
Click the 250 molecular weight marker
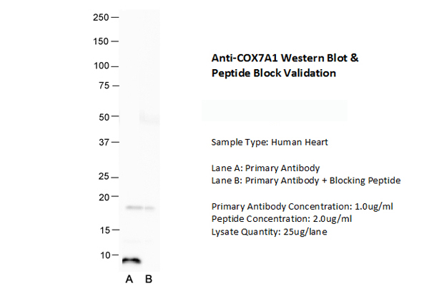coord(102,16)
